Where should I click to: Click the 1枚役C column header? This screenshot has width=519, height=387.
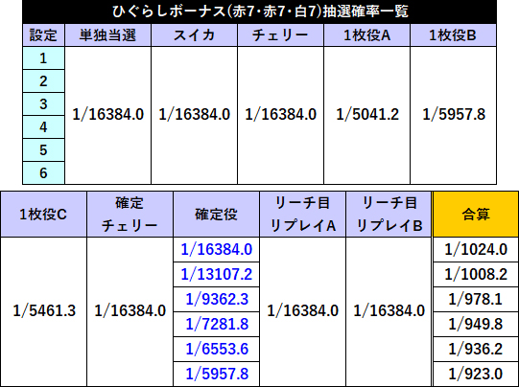43,215
